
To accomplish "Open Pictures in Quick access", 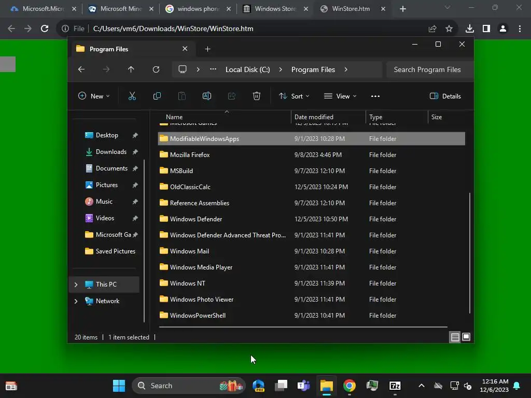I will [x=107, y=185].
